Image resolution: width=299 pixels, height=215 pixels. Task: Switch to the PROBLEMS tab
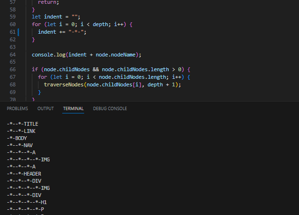point(17,109)
